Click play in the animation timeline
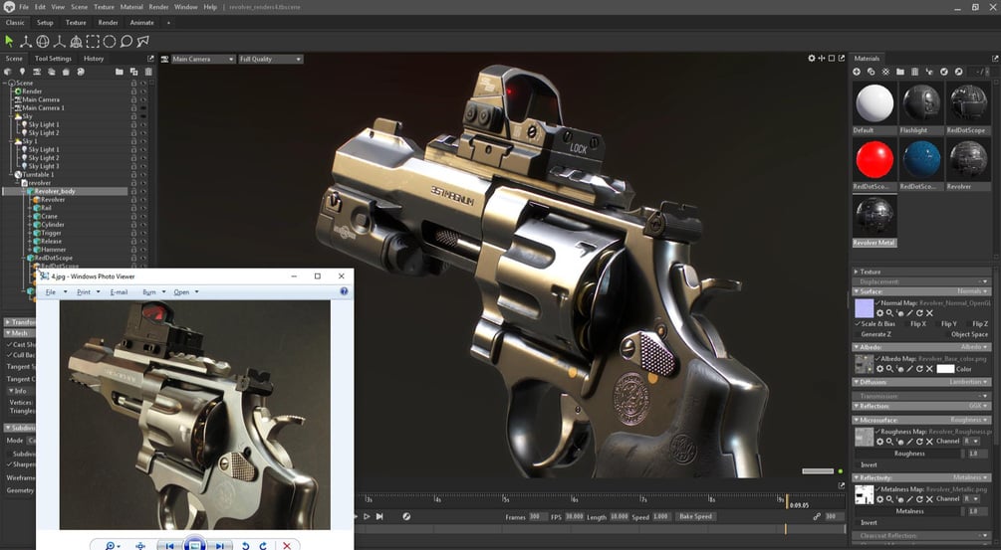This screenshot has width=1001, height=550. 367,516
